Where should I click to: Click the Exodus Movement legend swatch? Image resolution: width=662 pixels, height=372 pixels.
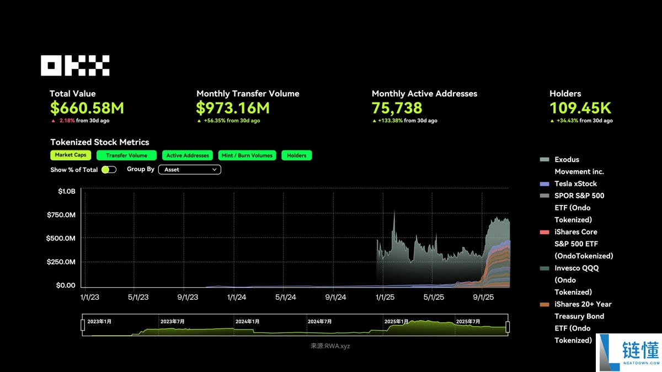click(x=544, y=160)
